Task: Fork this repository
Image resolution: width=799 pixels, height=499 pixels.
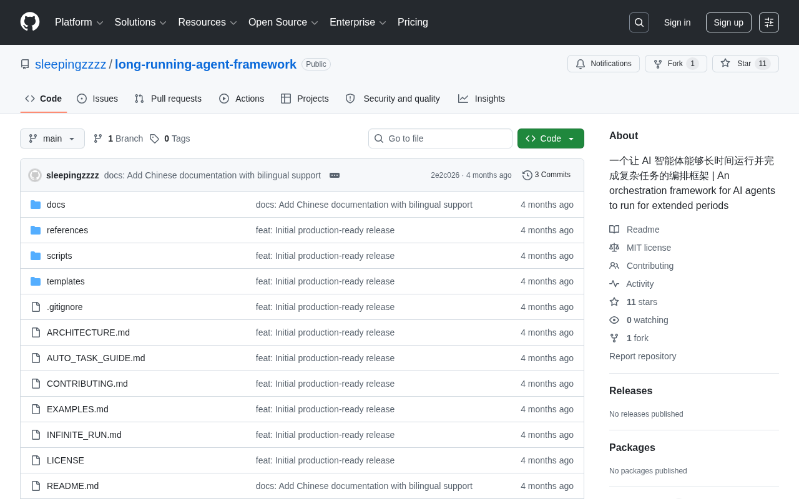Action: click(676, 64)
